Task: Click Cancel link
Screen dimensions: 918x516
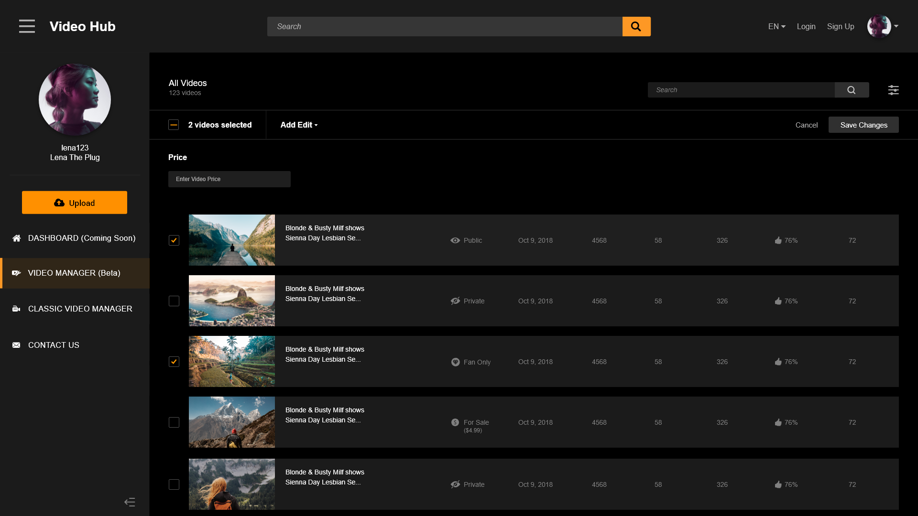Action: click(807, 125)
